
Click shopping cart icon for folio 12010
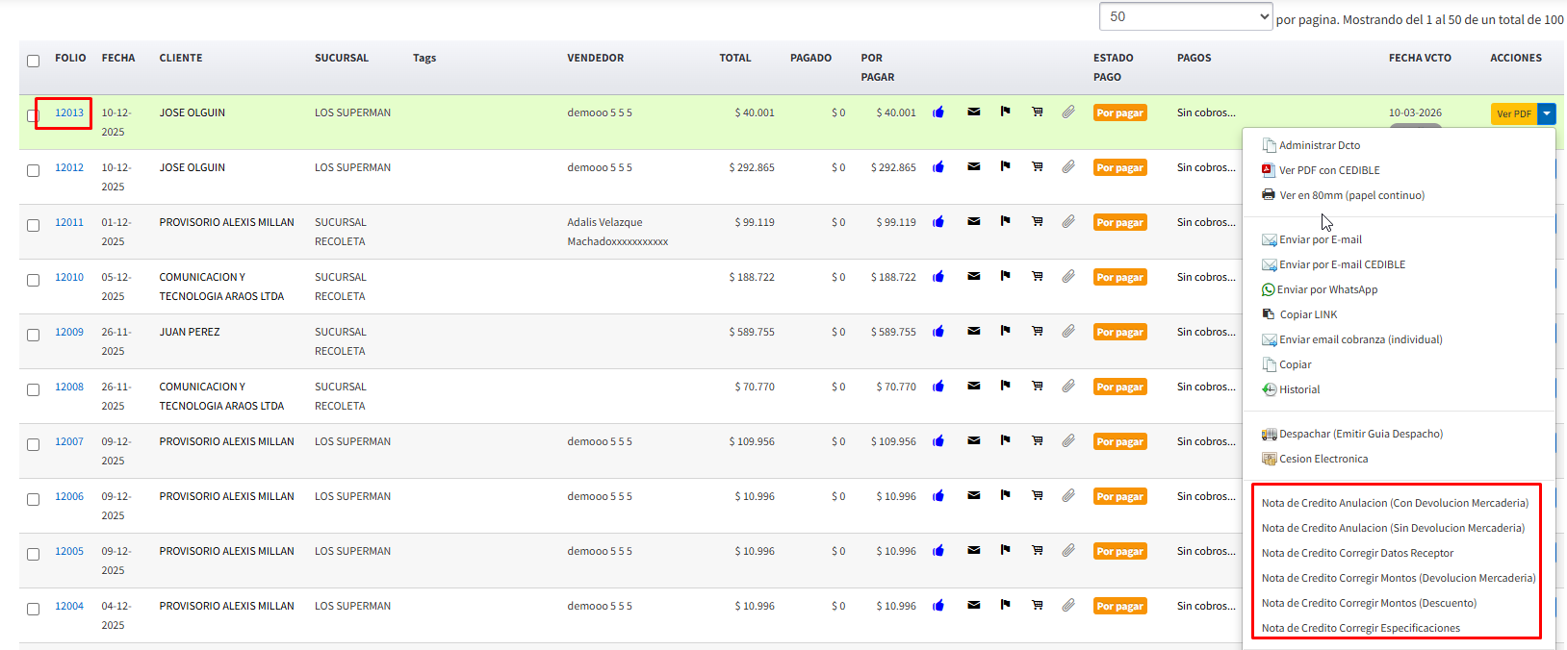1037,276
